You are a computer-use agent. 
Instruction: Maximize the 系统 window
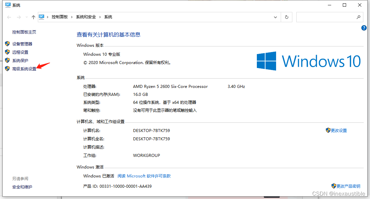(x=344, y=5)
